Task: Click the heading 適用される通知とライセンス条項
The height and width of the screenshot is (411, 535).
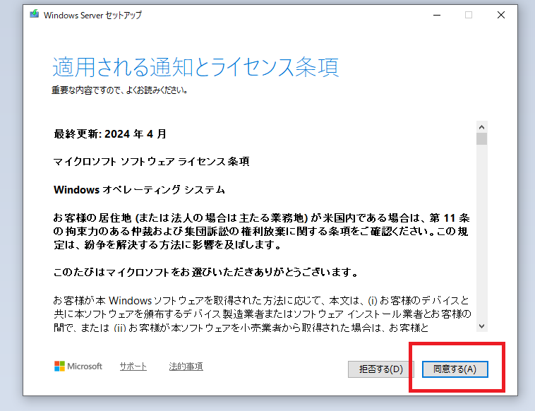Action: coord(196,66)
